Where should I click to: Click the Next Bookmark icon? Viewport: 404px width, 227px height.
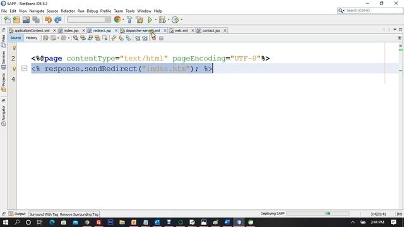pyautogui.click(x=121, y=38)
